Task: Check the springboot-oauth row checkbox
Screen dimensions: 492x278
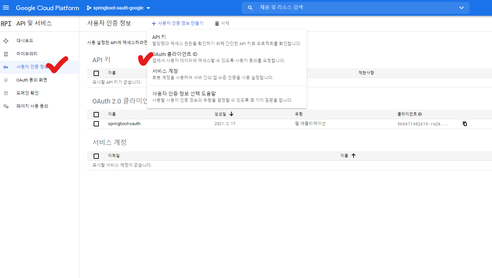Action: tap(96, 124)
